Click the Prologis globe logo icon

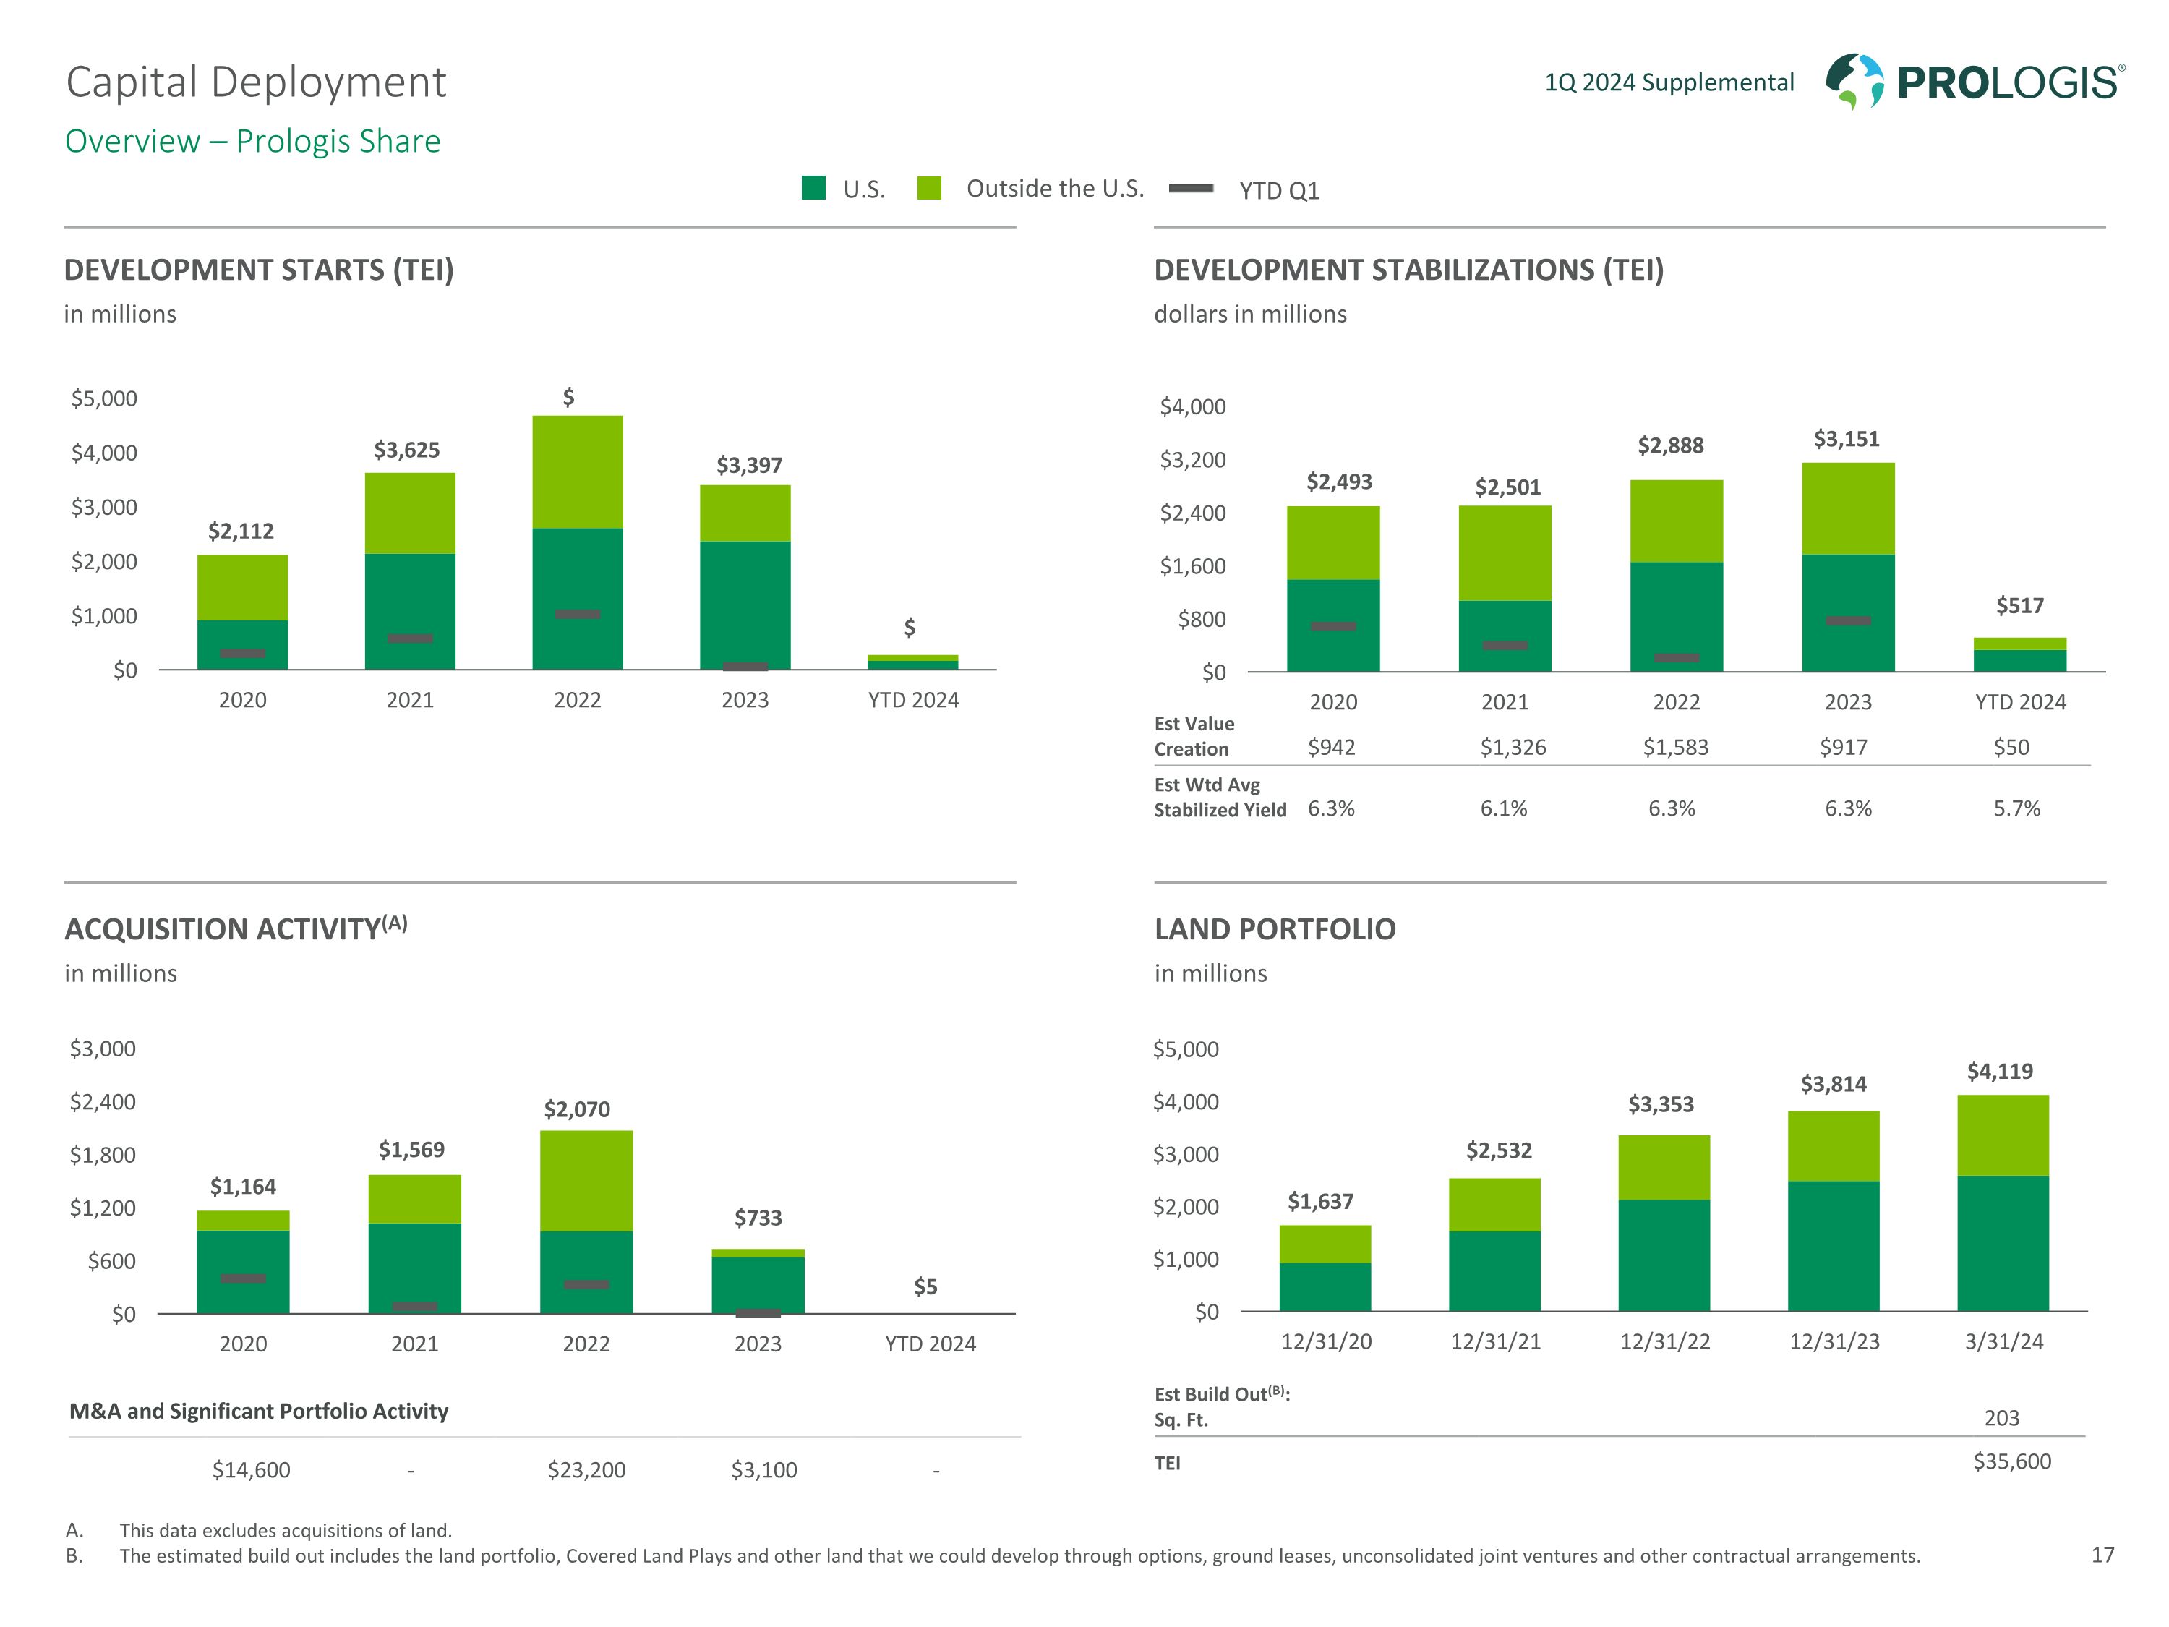point(1854,80)
